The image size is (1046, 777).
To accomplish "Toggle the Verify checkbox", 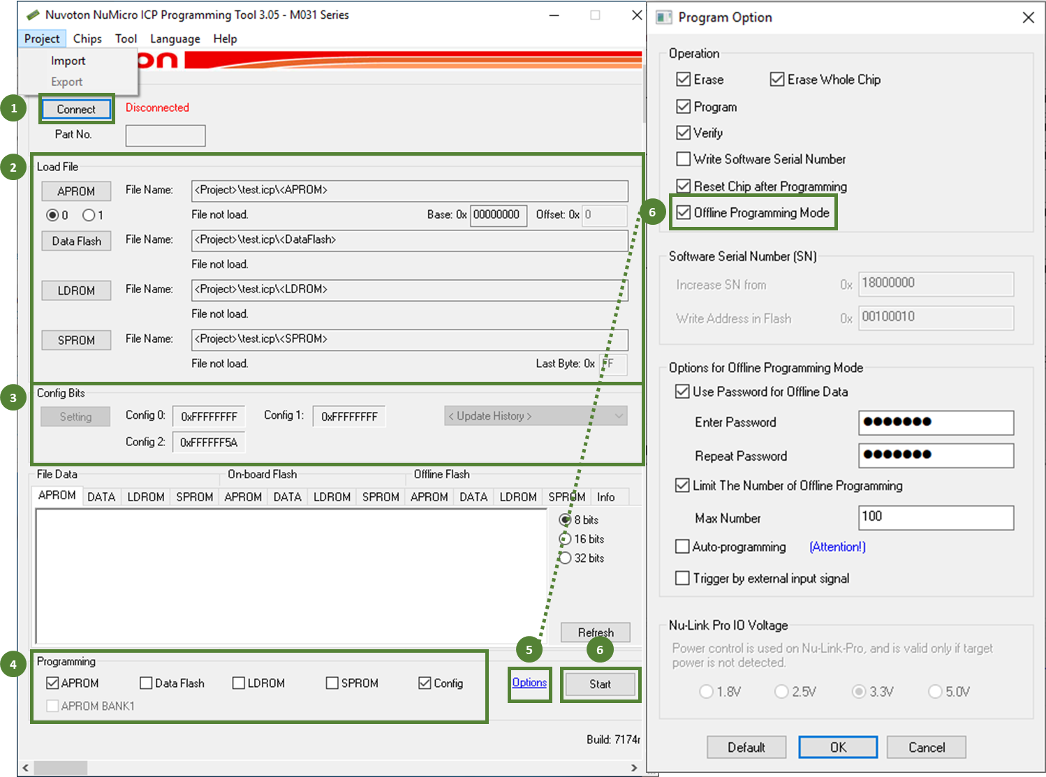I will click(684, 133).
